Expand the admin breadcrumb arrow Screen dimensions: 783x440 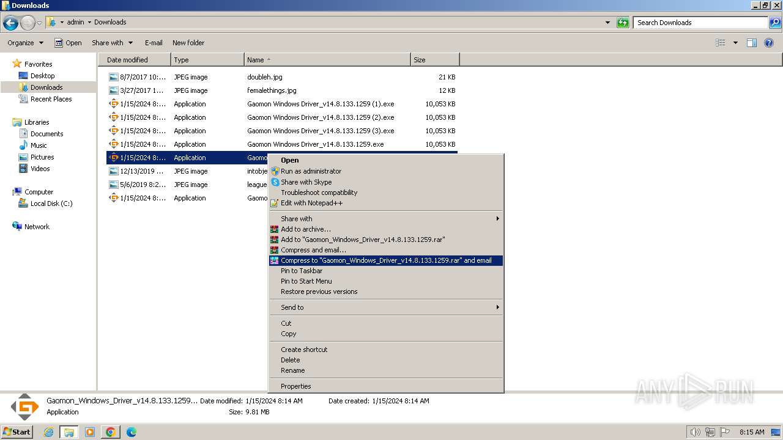[x=89, y=22]
